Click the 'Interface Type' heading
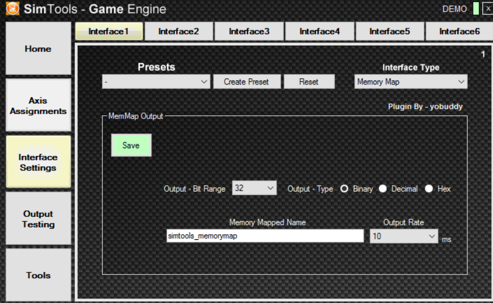 tap(411, 67)
